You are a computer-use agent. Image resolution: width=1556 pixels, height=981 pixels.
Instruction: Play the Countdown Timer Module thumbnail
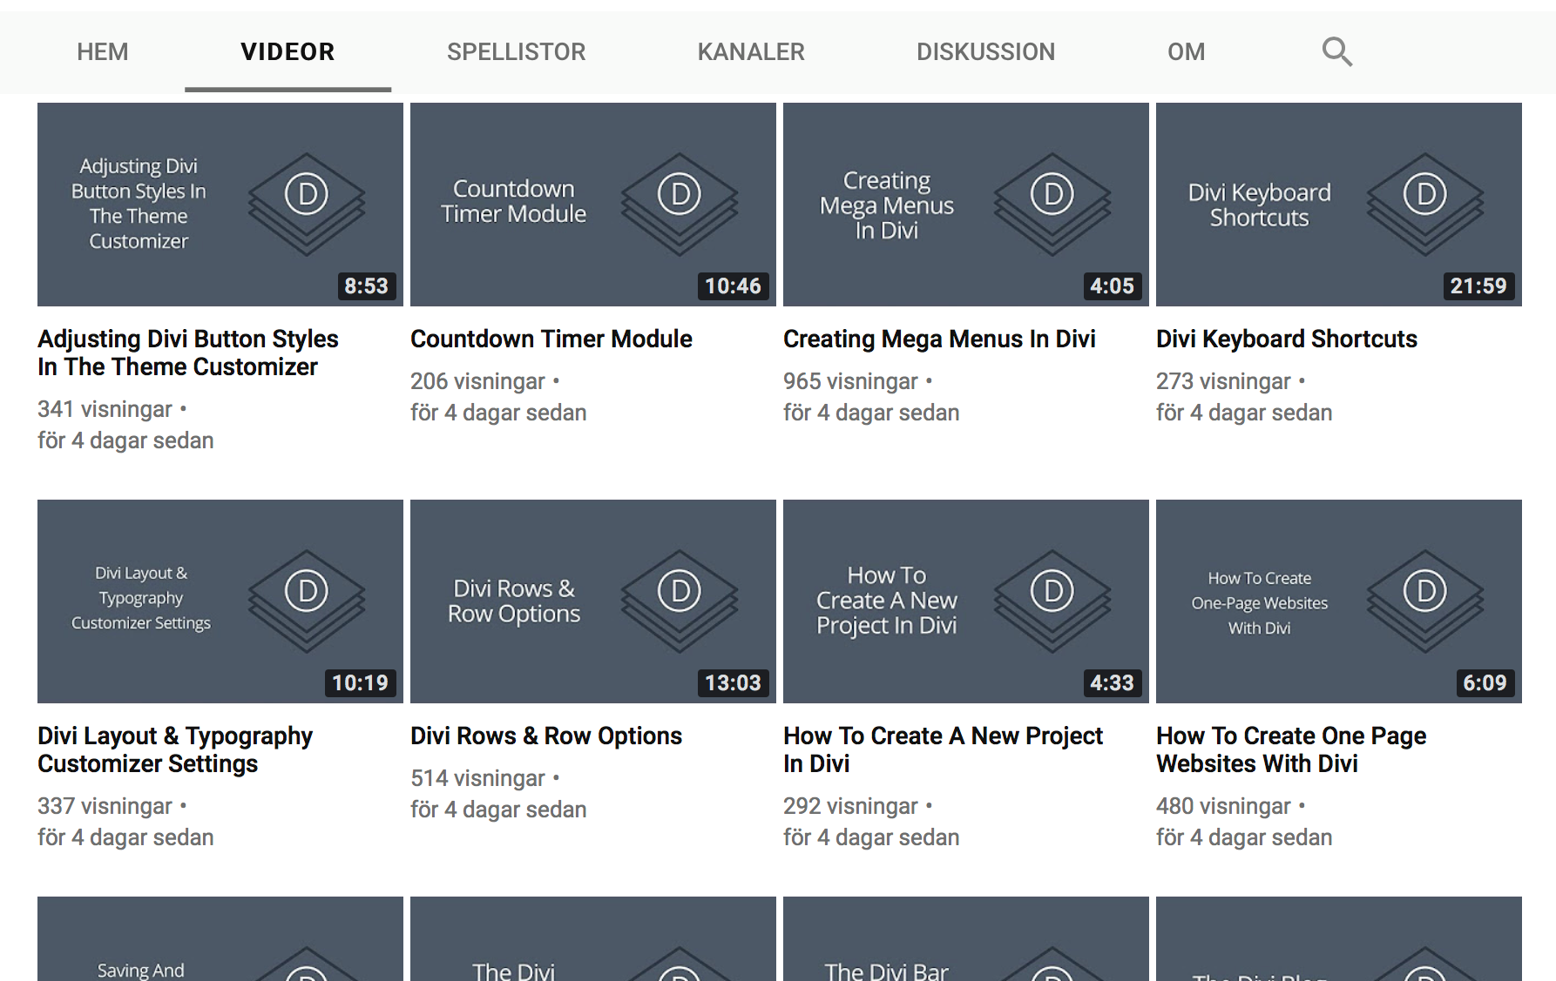(593, 205)
